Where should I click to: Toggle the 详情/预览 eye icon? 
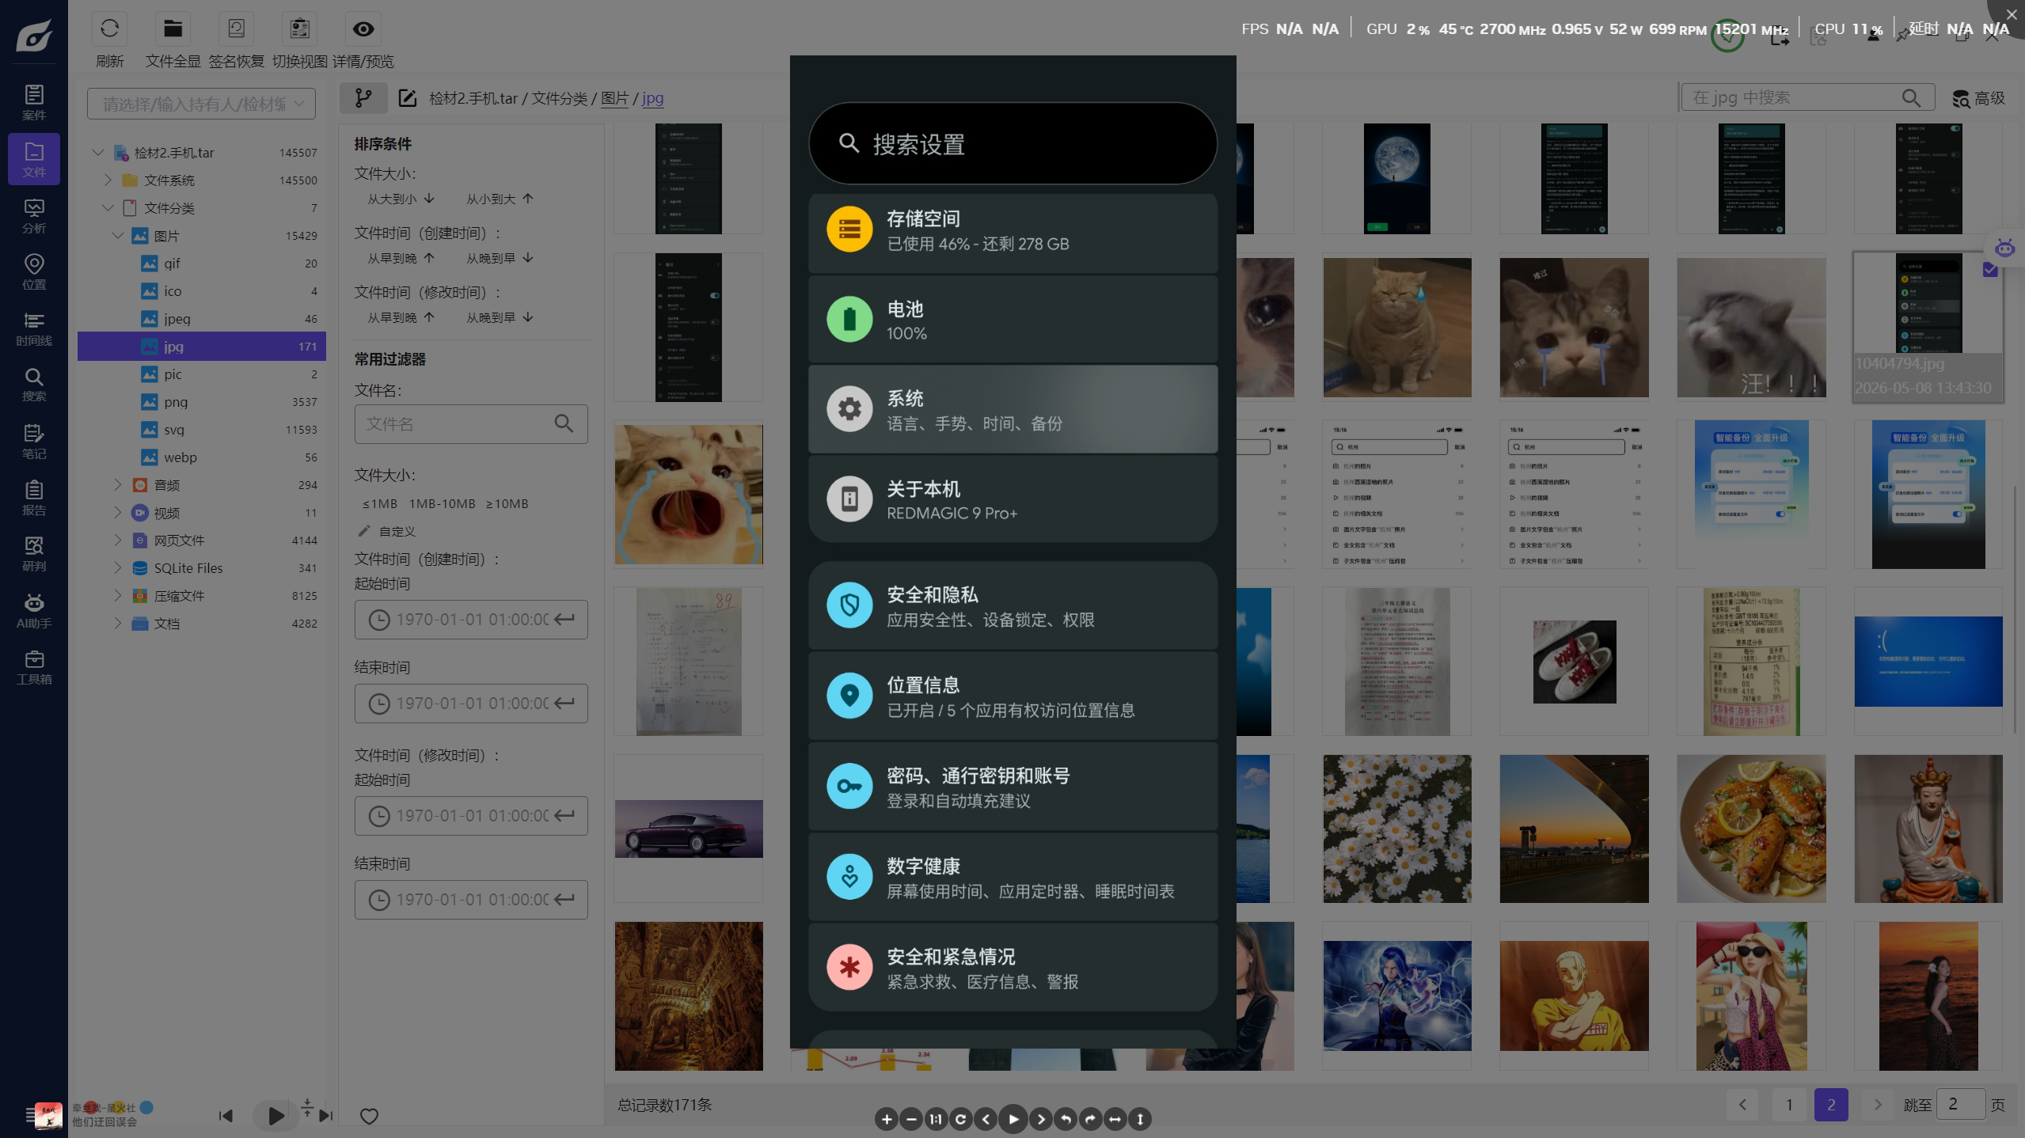coord(363,29)
